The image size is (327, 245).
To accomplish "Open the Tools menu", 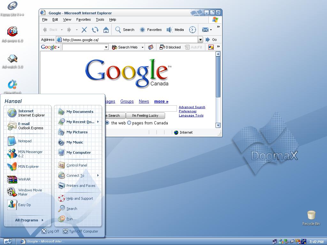I will [100, 19].
